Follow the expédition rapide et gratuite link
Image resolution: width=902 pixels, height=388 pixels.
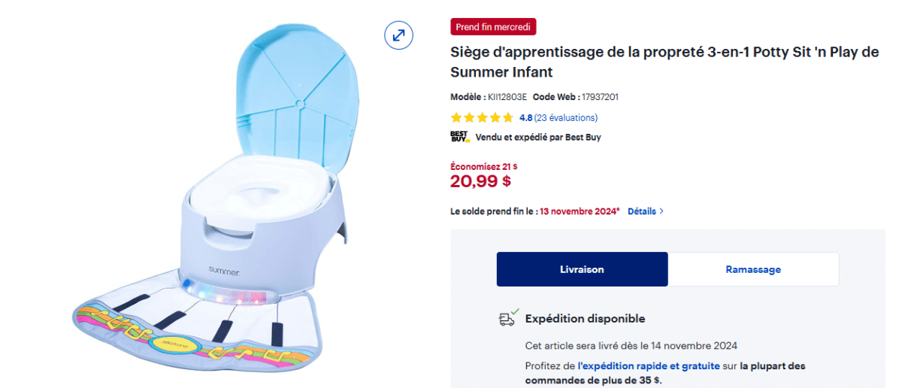(x=638, y=366)
